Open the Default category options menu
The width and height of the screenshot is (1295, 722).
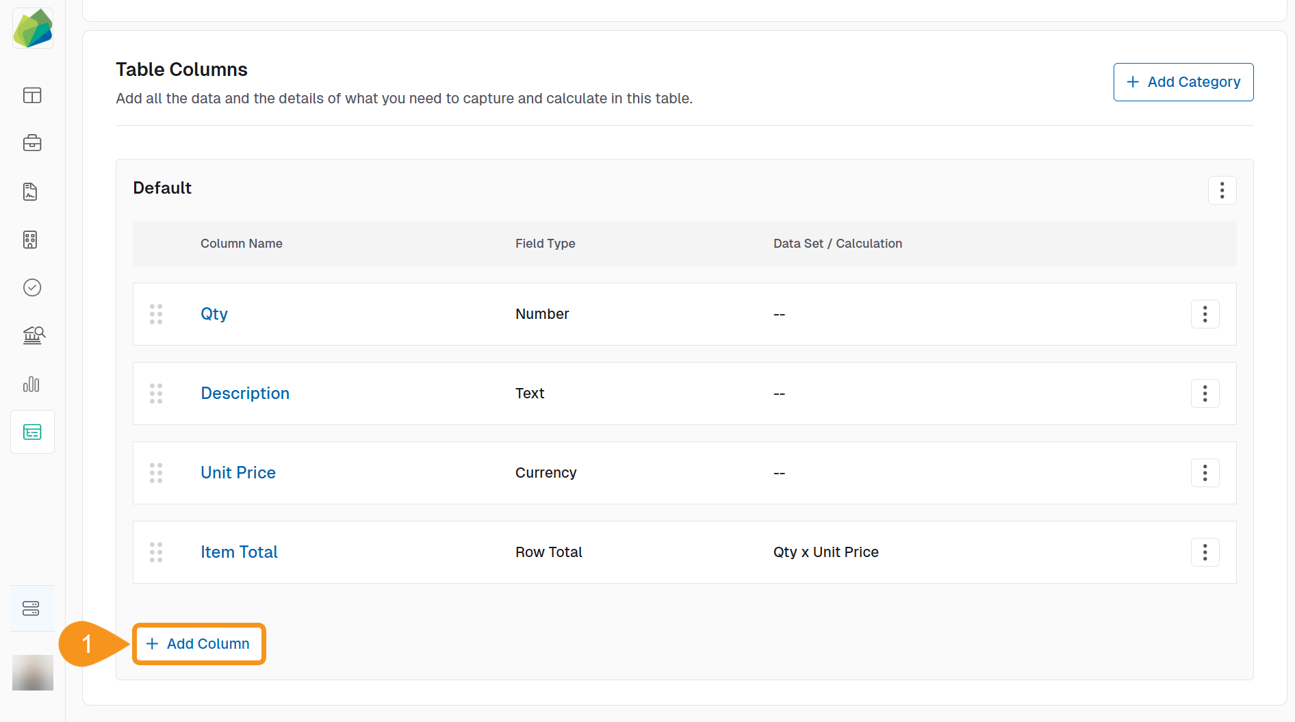click(1222, 190)
